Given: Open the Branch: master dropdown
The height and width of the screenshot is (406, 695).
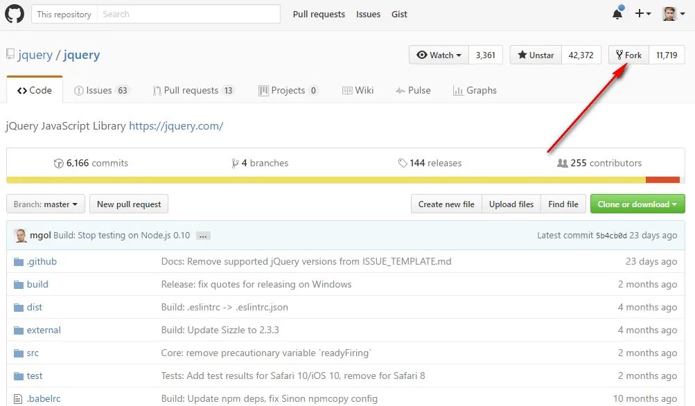Looking at the screenshot, I should coord(46,204).
